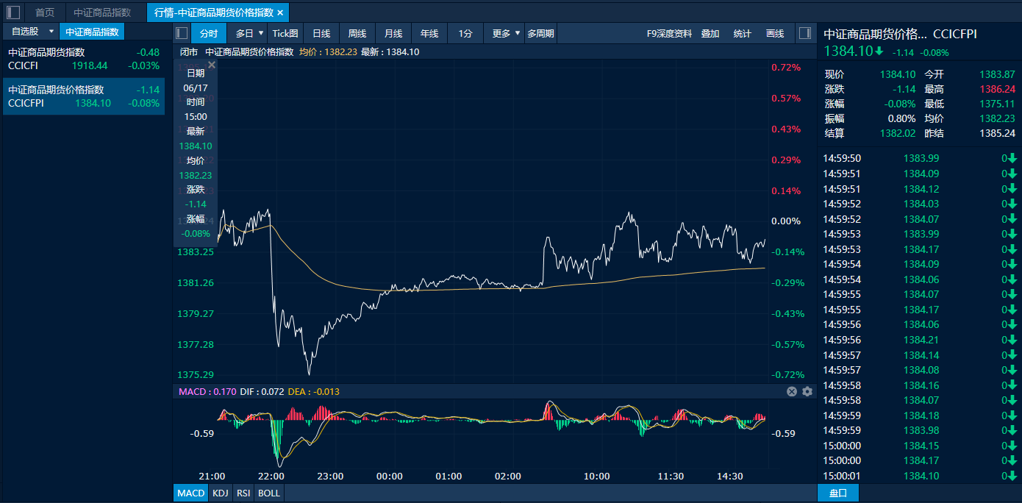Viewport: 1022px width, 503px height.
Task: Open the MACD indicator settings gear
Action: point(807,391)
